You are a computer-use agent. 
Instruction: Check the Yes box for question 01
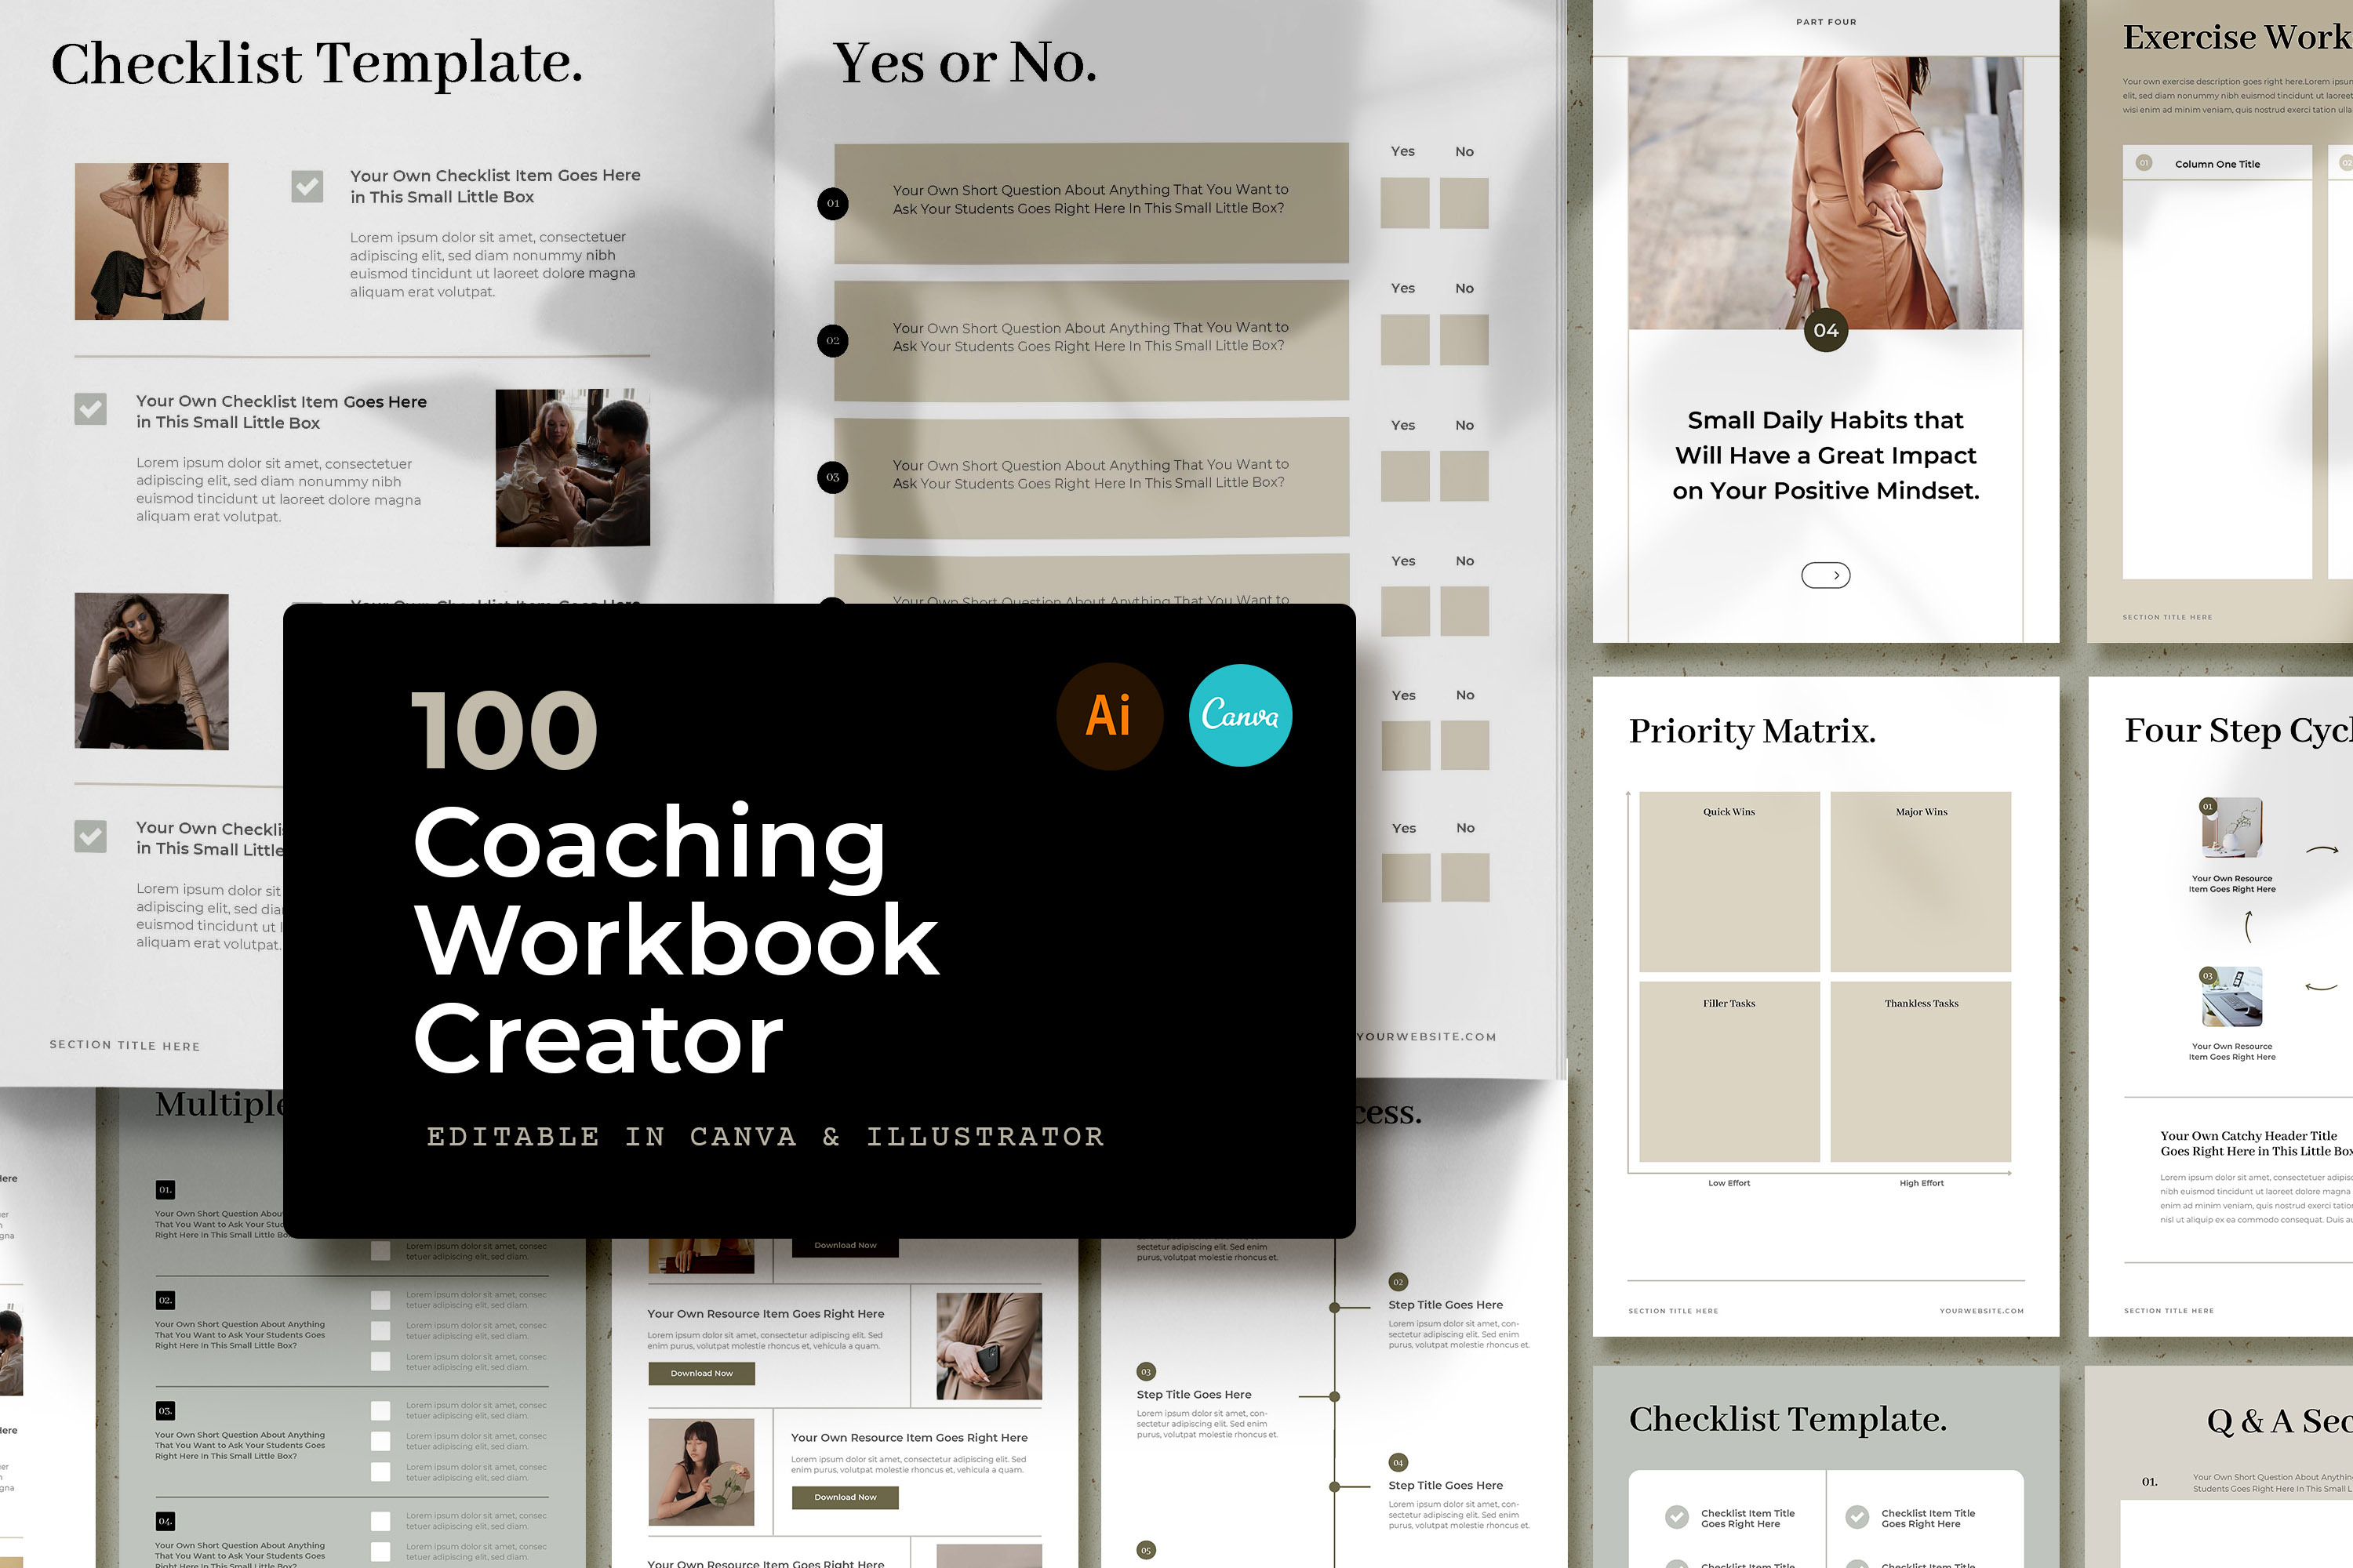pyautogui.click(x=1405, y=203)
